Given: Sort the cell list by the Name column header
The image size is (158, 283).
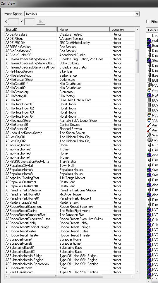Looking at the screenshot, I should pyautogui.click(x=83, y=30).
